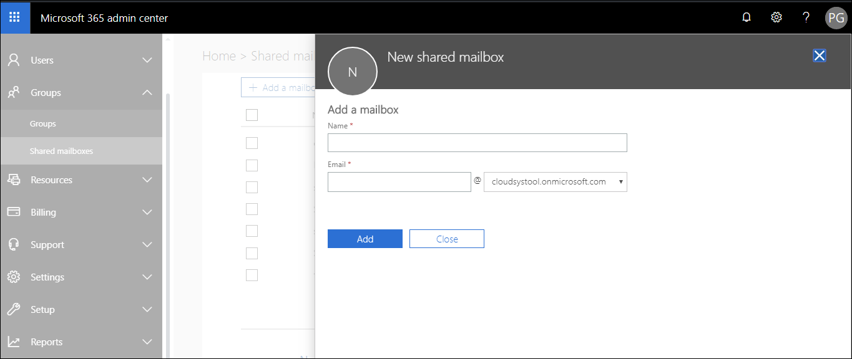Expand the Settings chevron
The width and height of the screenshot is (852, 359).
[x=147, y=277]
